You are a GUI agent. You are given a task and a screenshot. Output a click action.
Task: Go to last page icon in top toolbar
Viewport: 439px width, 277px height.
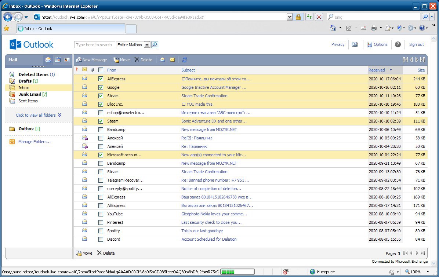[x=423, y=59]
